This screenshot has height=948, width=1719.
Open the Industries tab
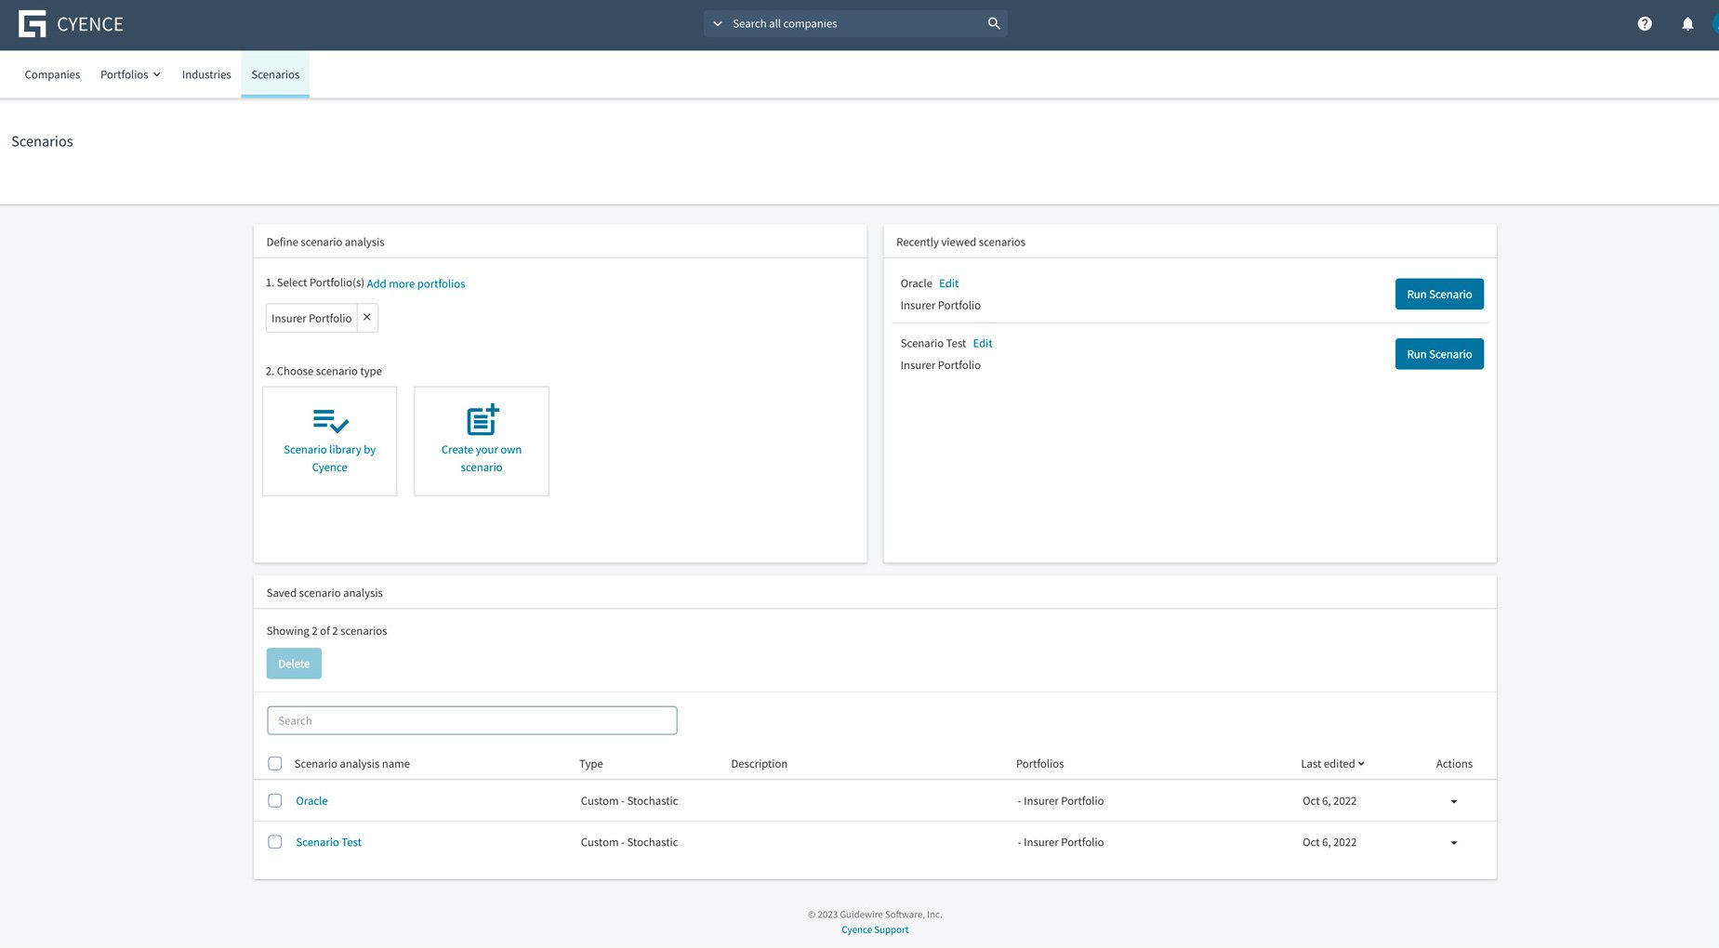point(205,74)
